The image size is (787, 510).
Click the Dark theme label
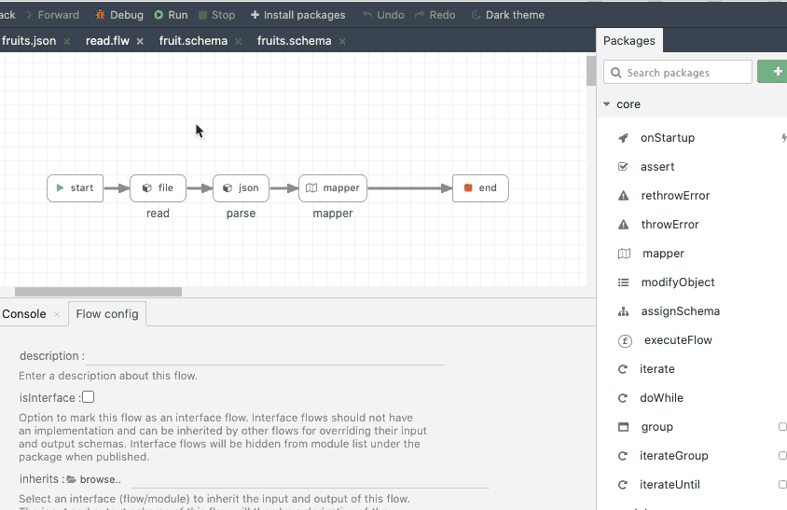(x=515, y=15)
